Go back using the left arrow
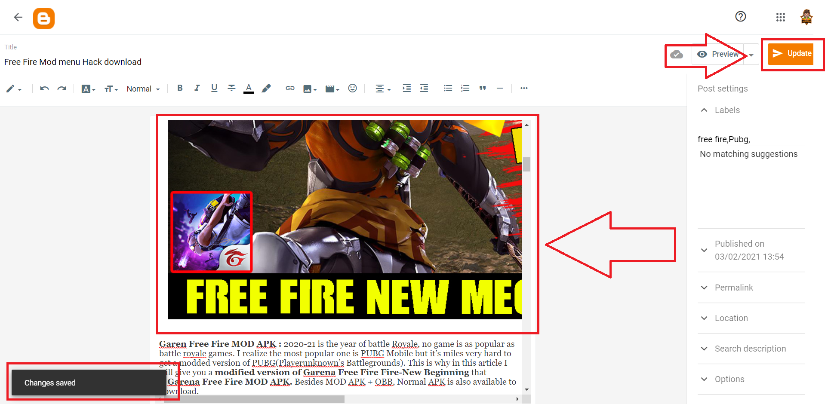The width and height of the screenshot is (831, 404). [18, 17]
